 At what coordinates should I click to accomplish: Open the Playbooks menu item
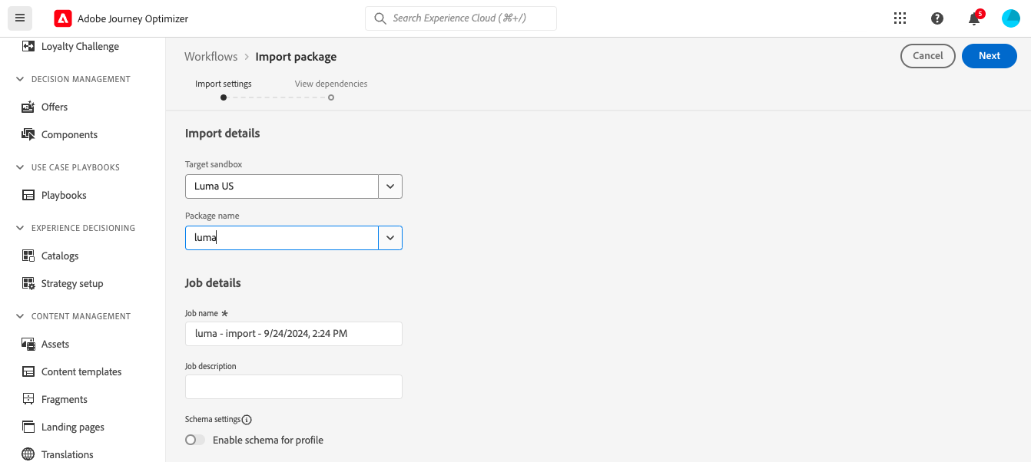pos(64,195)
